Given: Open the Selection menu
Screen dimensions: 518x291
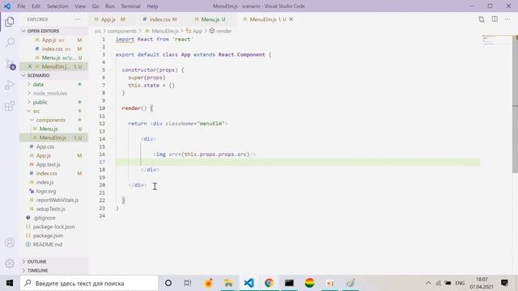Looking at the screenshot, I should click(57, 6).
